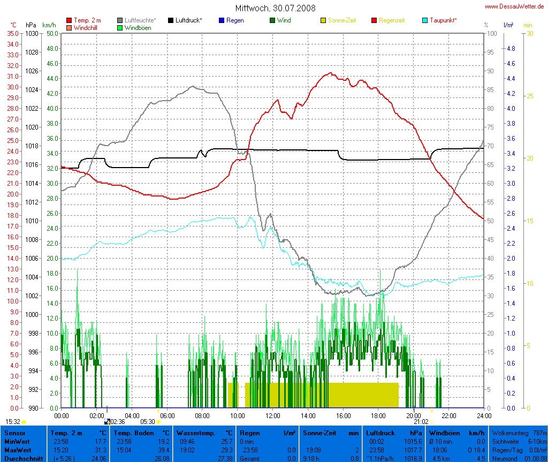548x462 pixels.
Task: Click the blue Regen legend square
Action: point(222,20)
